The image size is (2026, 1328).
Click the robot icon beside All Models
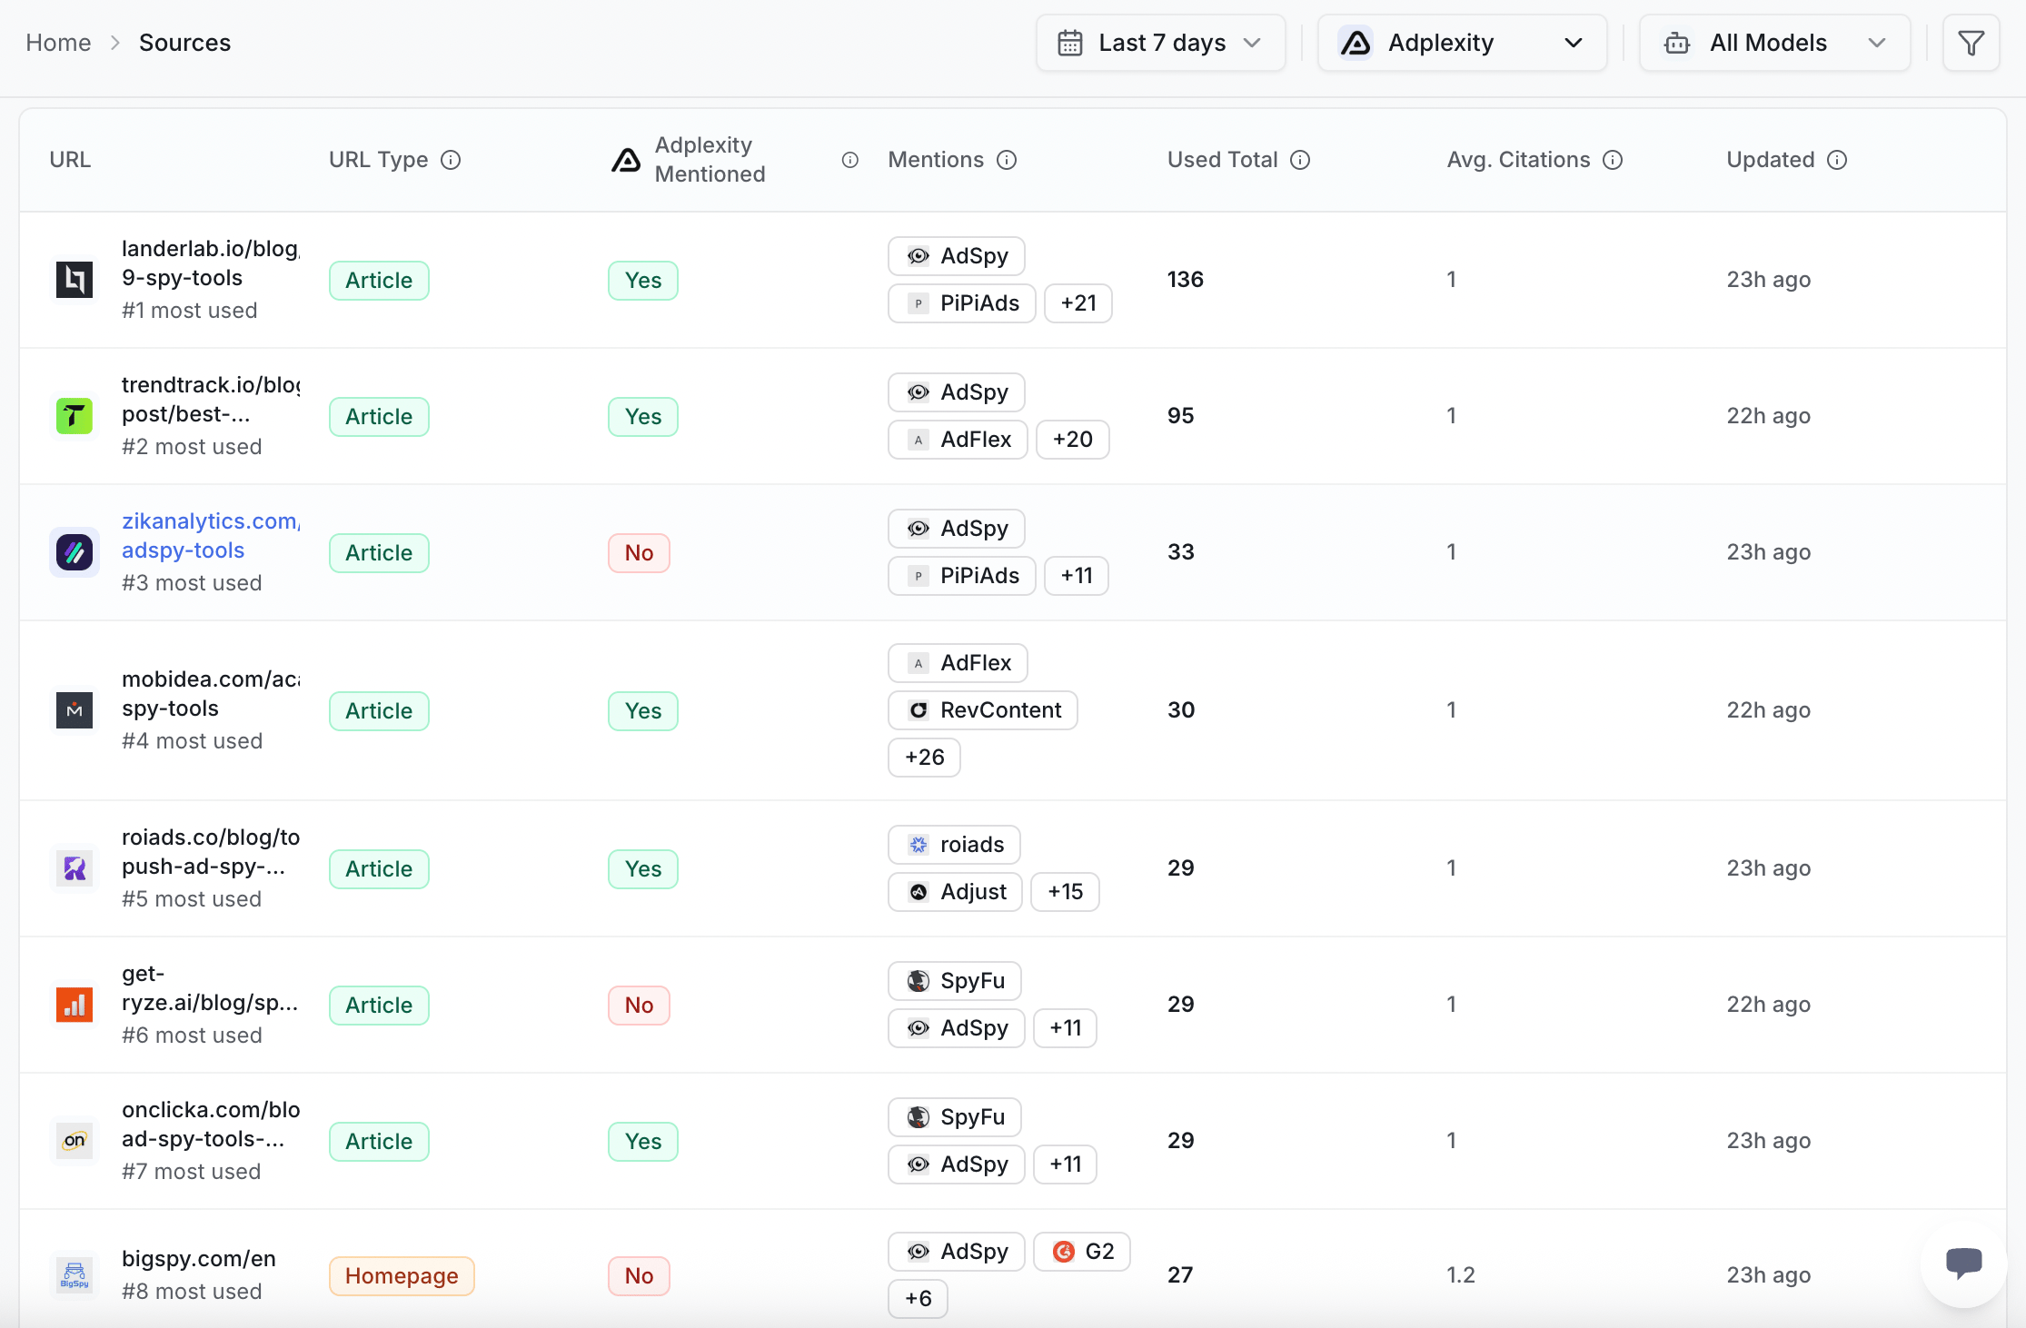click(1677, 43)
